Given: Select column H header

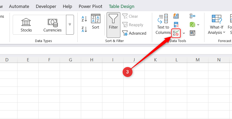Looking at the screenshot, I should (91, 60).
